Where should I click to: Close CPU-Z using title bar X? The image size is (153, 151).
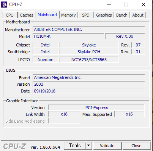(144, 5)
